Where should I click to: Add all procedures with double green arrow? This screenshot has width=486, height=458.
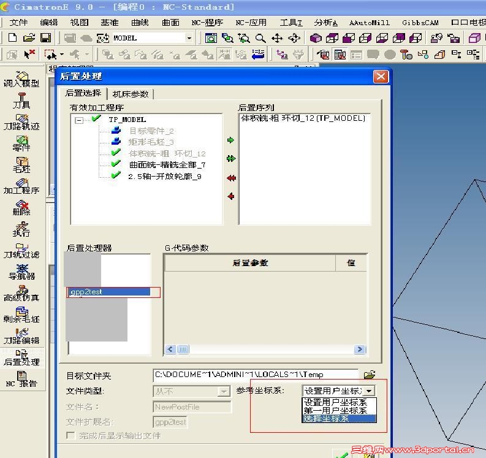(x=231, y=159)
